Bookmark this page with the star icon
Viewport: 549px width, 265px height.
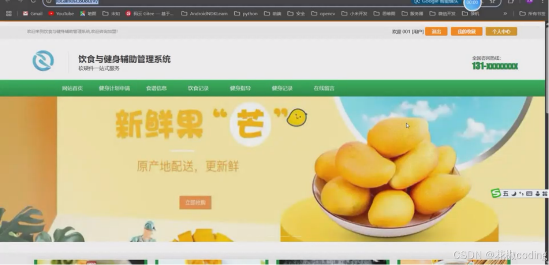coord(493,1)
